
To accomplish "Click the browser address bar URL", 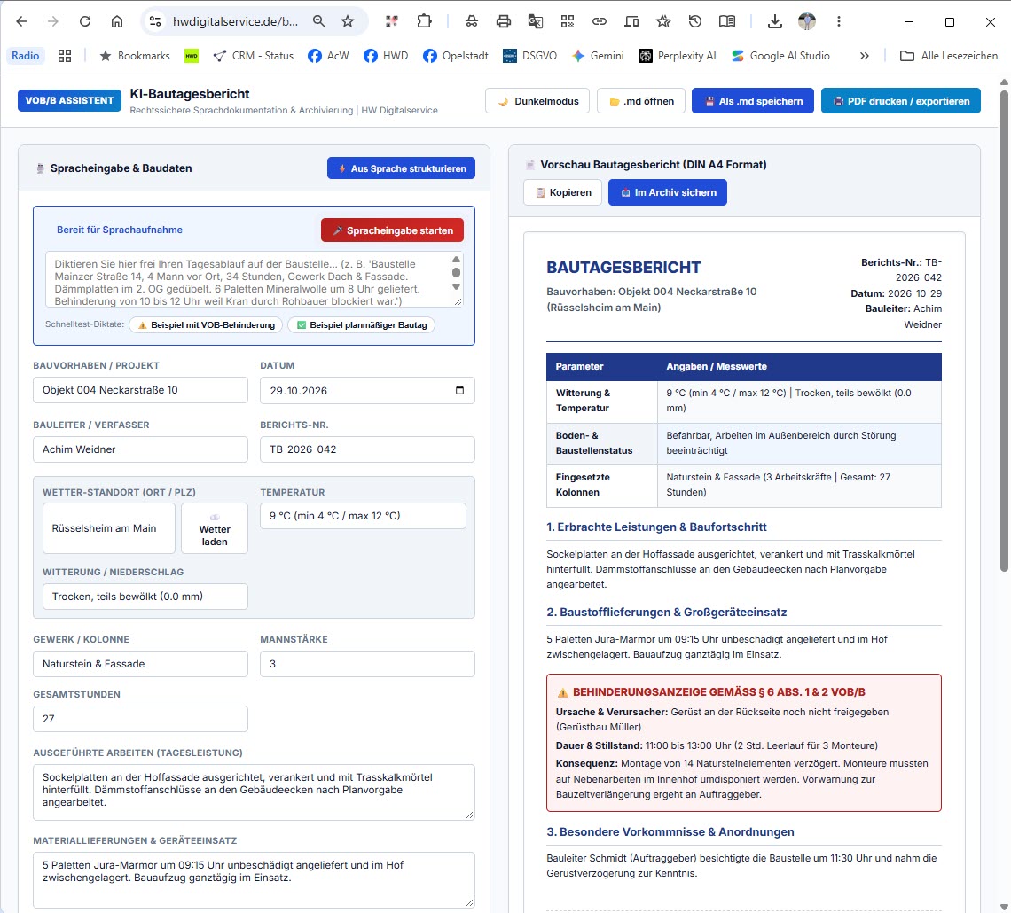I will tap(235, 21).
